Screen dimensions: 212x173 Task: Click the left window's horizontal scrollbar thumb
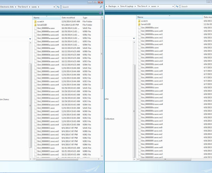pos(57,159)
